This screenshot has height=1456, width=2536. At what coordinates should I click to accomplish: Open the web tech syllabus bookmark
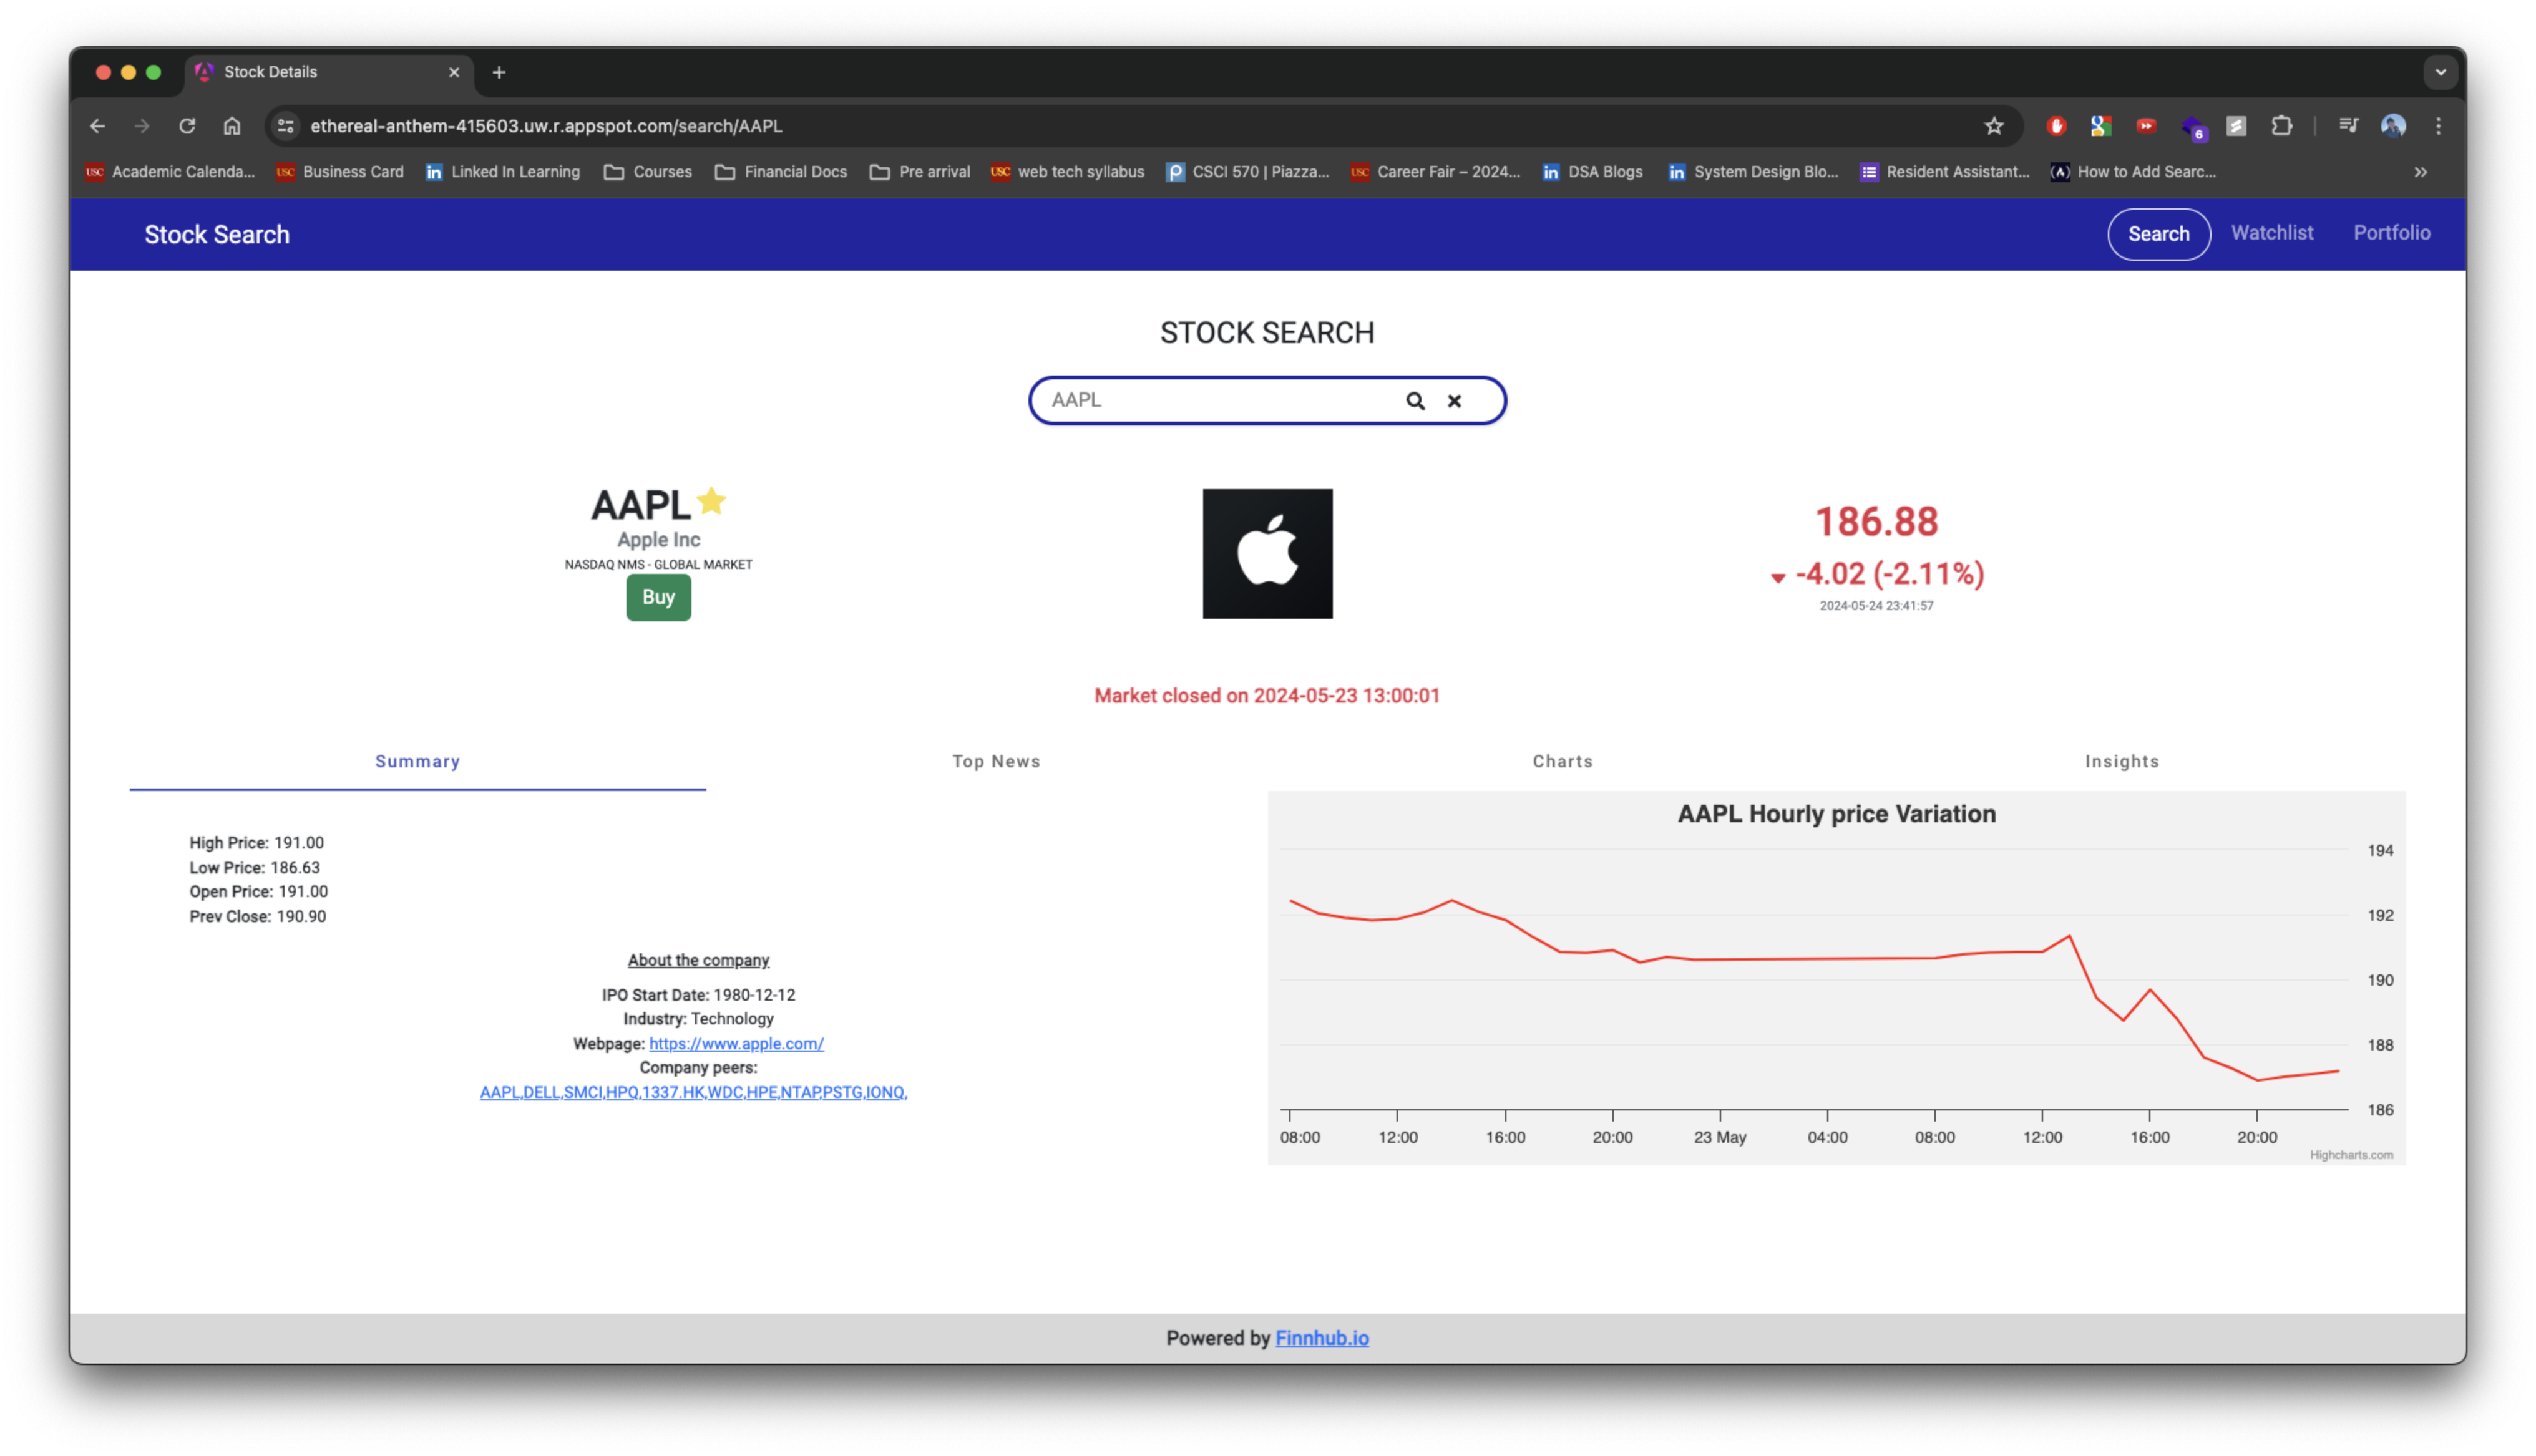[1067, 172]
